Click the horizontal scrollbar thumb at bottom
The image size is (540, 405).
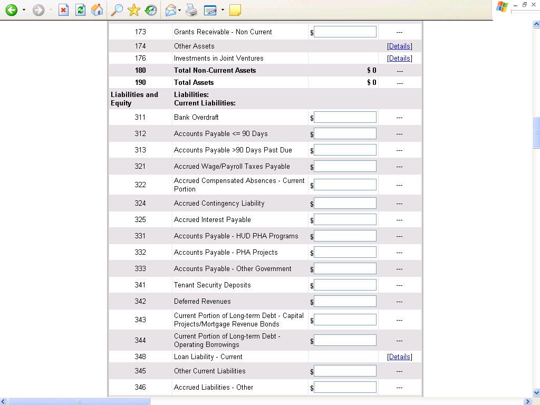pyautogui.click(x=79, y=401)
